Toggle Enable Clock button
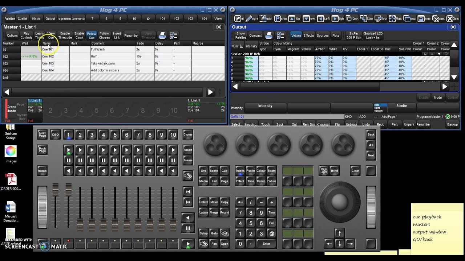Viewport: 465px width, 261px height. 79,36
